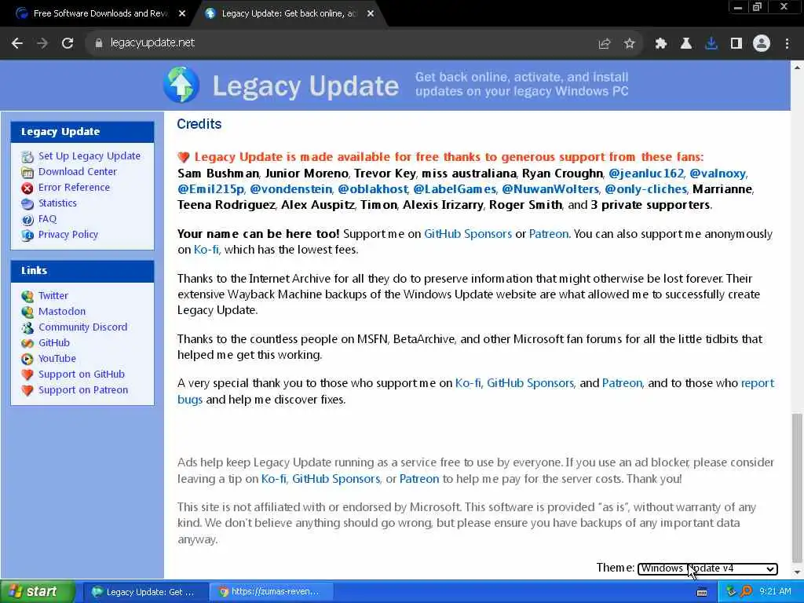
Task: Open the FAQ sidebar link
Action: pyautogui.click(x=47, y=219)
